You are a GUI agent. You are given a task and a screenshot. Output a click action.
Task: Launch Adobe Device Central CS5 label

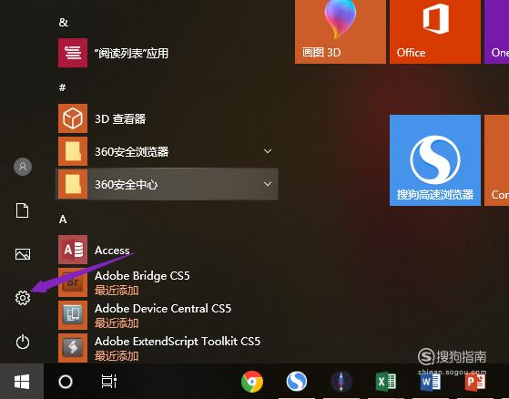click(x=163, y=308)
